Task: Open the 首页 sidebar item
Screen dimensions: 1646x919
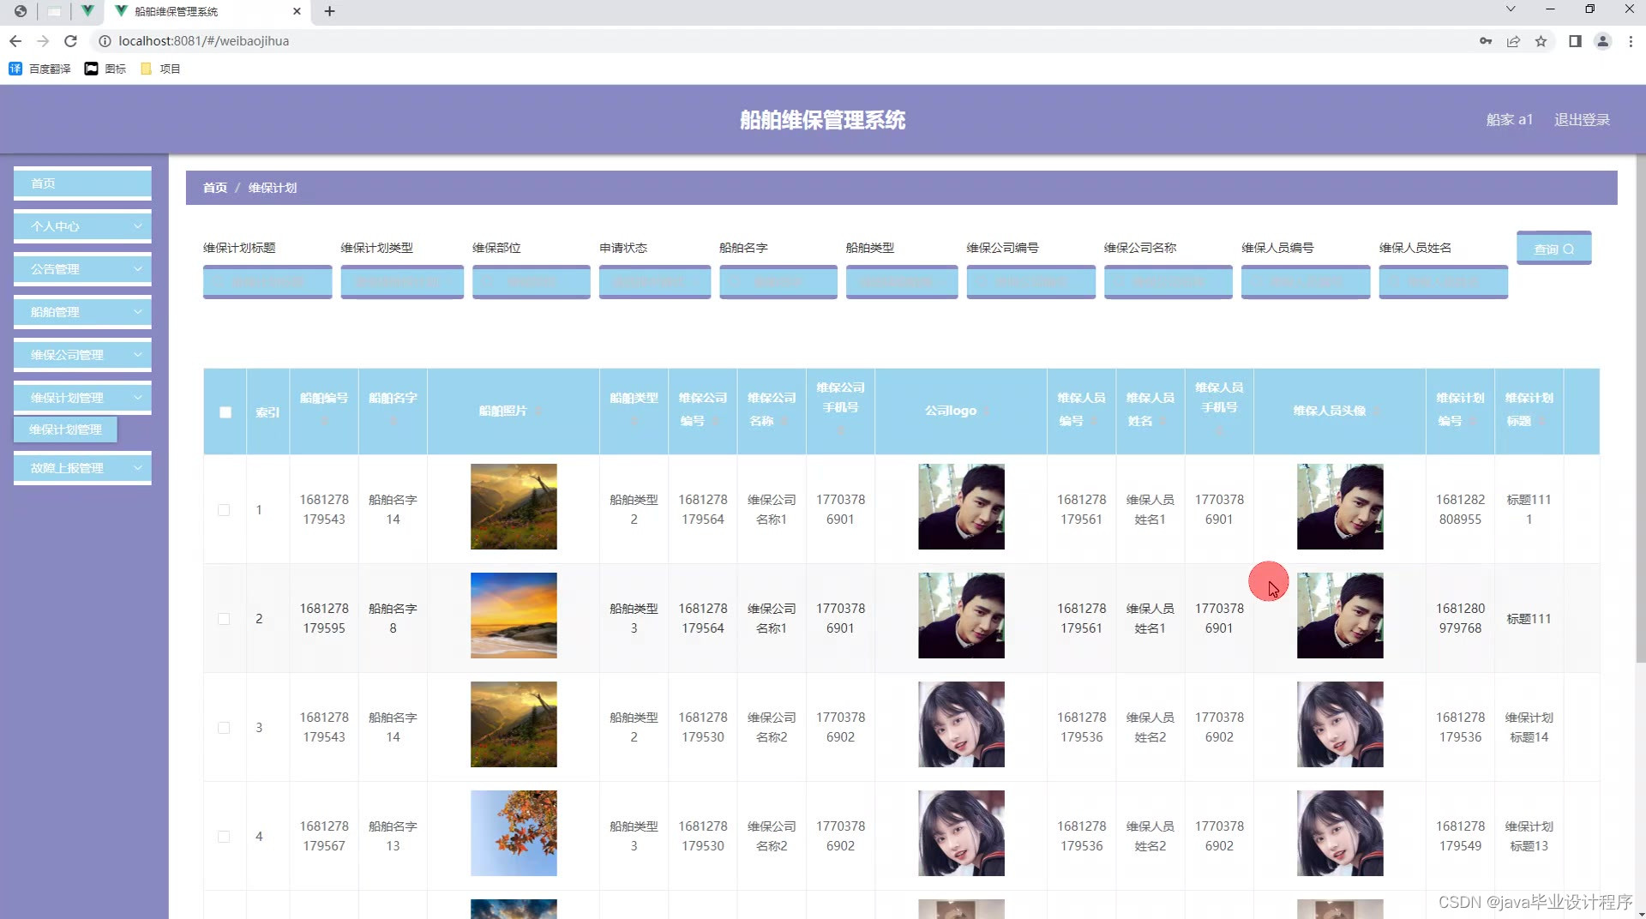Action: (x=82, y=183)
